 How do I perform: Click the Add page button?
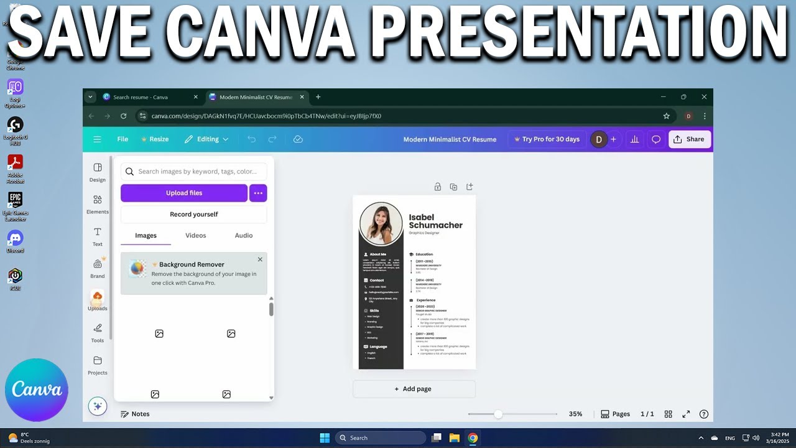click(x=414, y=389)
